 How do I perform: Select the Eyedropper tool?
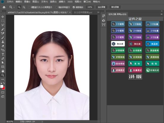[3, 33]
